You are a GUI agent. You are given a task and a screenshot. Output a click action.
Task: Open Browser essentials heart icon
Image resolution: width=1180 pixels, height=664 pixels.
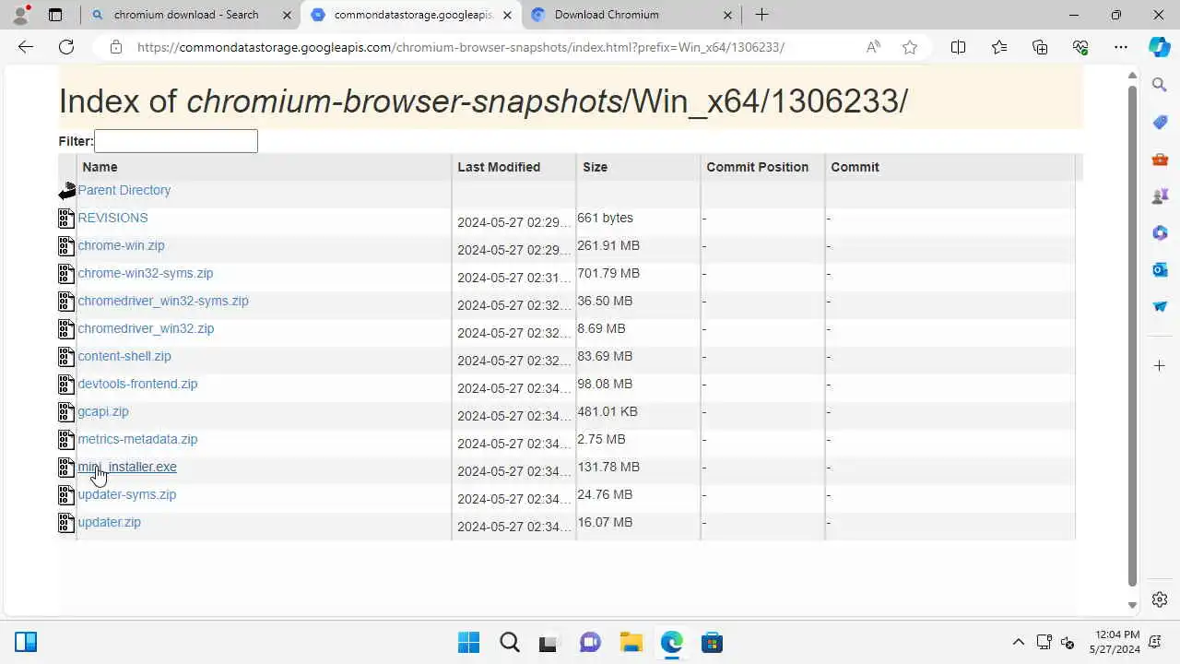tap(1080, 47)
